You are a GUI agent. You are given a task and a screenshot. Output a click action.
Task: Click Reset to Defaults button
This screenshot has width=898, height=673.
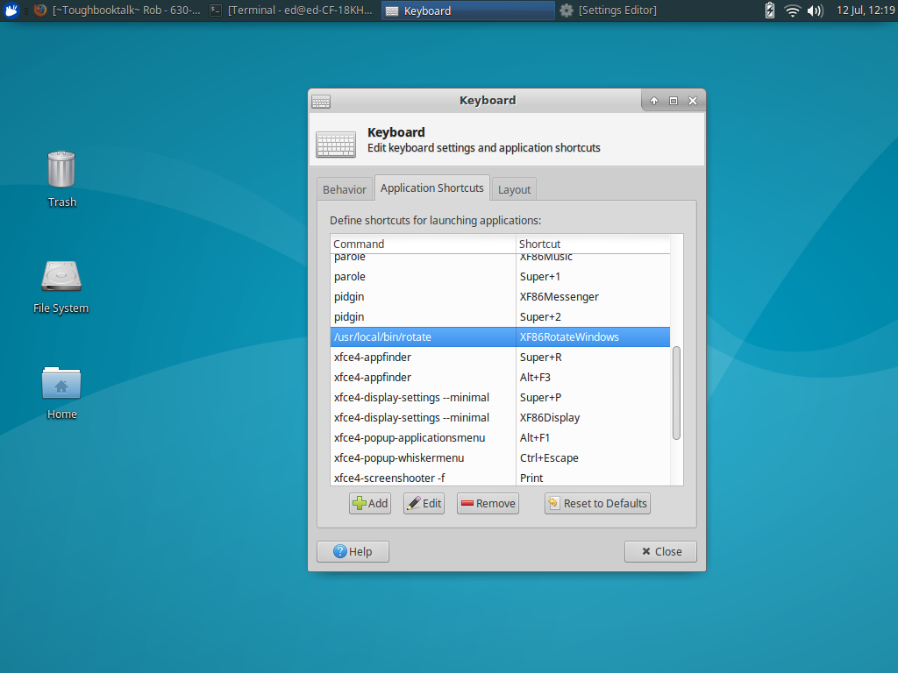pos(597,504)
